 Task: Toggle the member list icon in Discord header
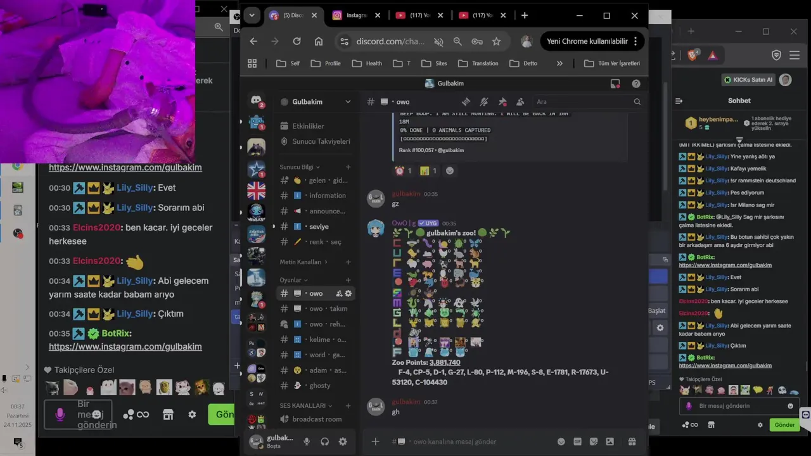[x=520, y=101]
